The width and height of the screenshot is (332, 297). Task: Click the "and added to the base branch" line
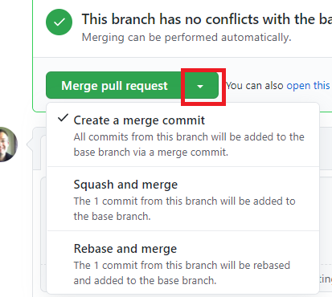pyautogui.click(x=145, y=280)
